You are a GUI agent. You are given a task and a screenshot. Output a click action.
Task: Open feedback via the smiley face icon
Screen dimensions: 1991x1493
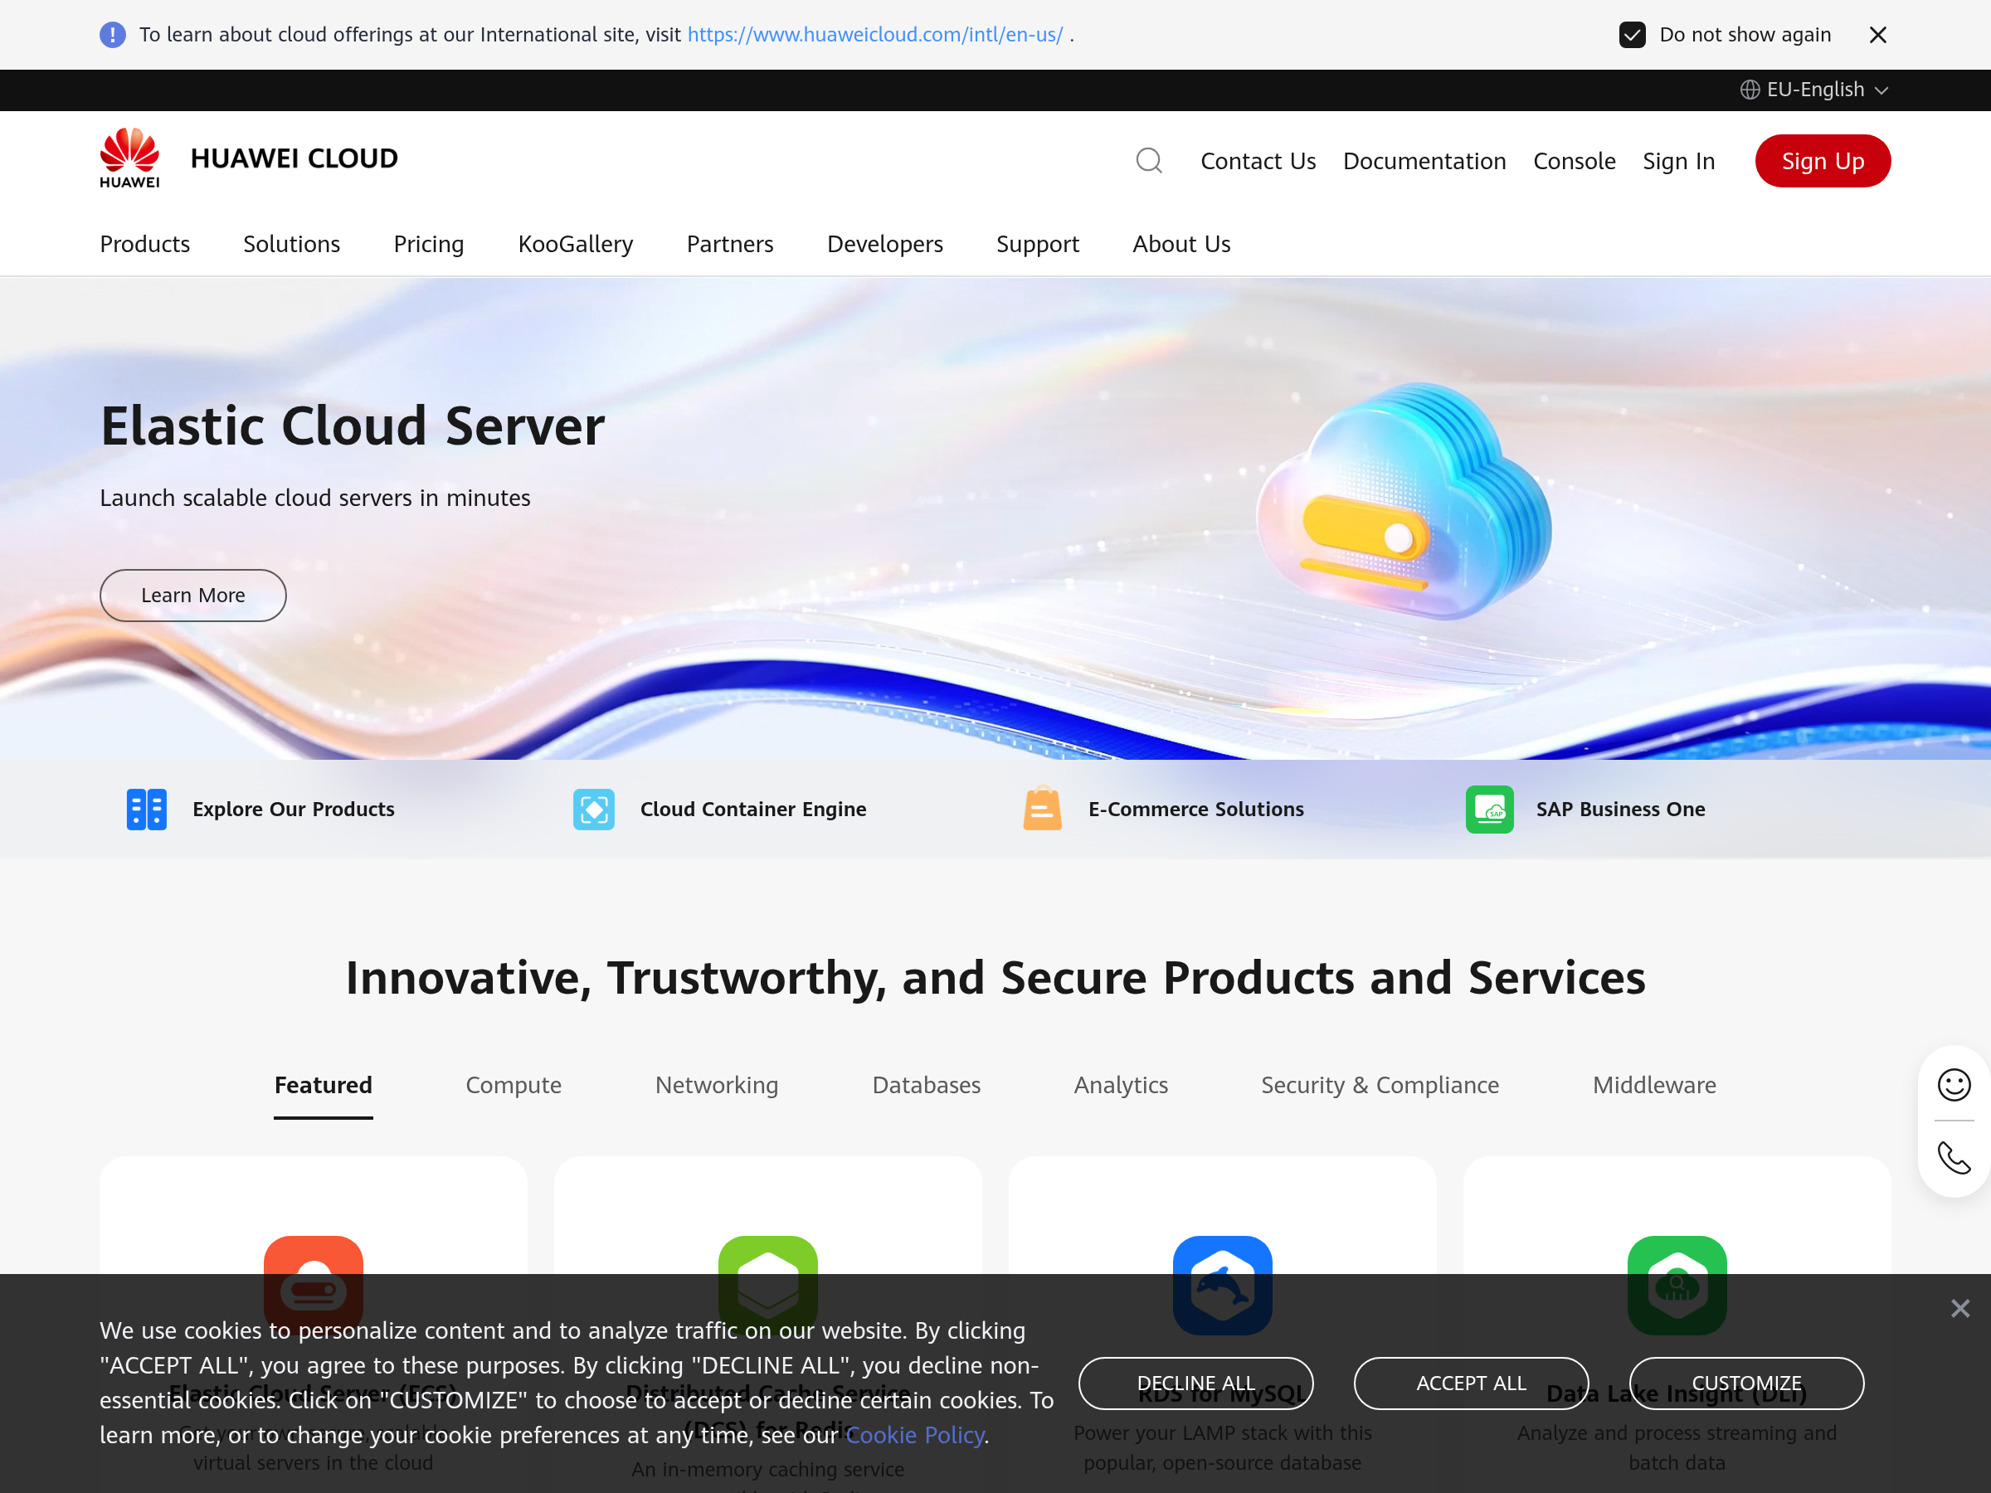[x=1954, y=1084]
